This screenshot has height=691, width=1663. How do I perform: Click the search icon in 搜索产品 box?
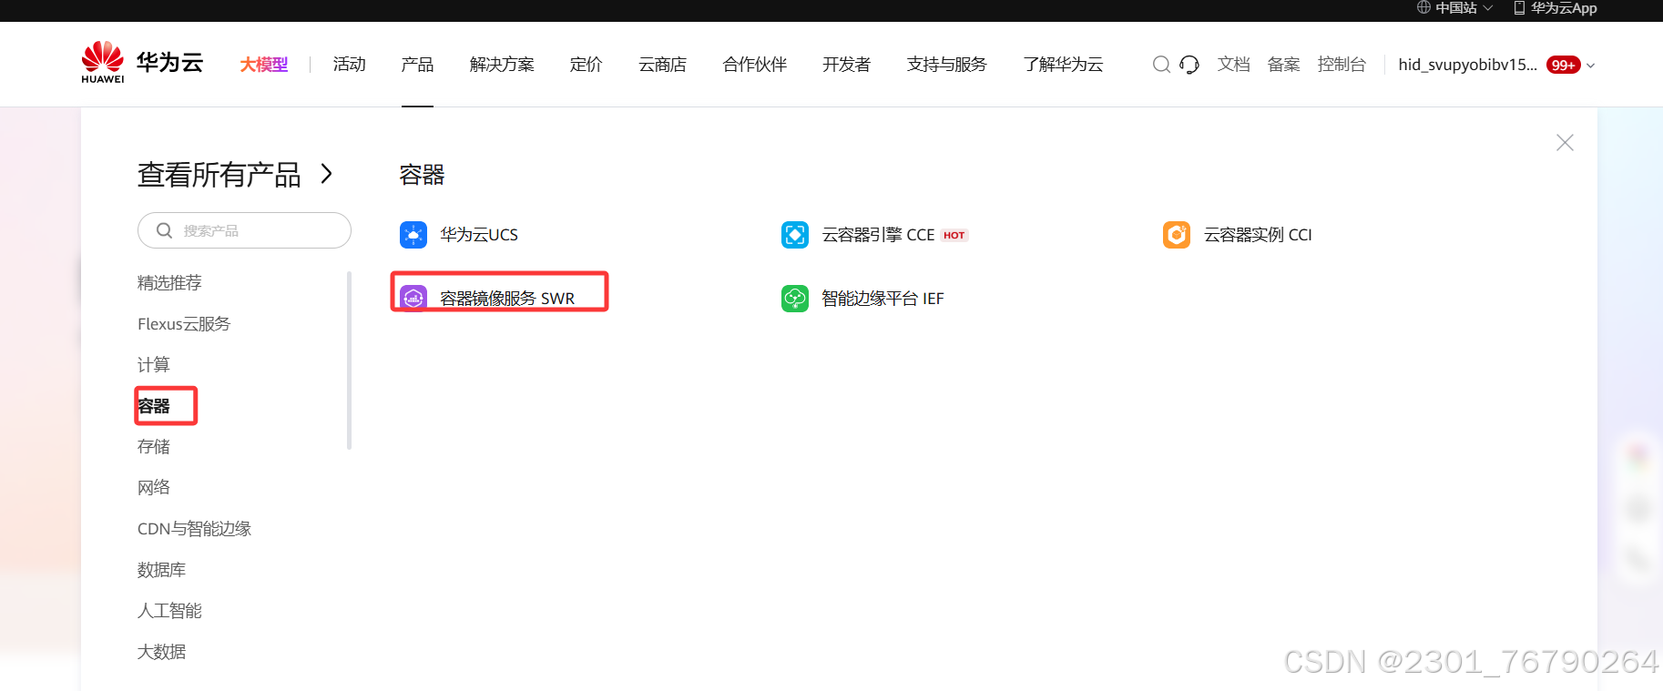pyautogui.click(x=164, y=230)
